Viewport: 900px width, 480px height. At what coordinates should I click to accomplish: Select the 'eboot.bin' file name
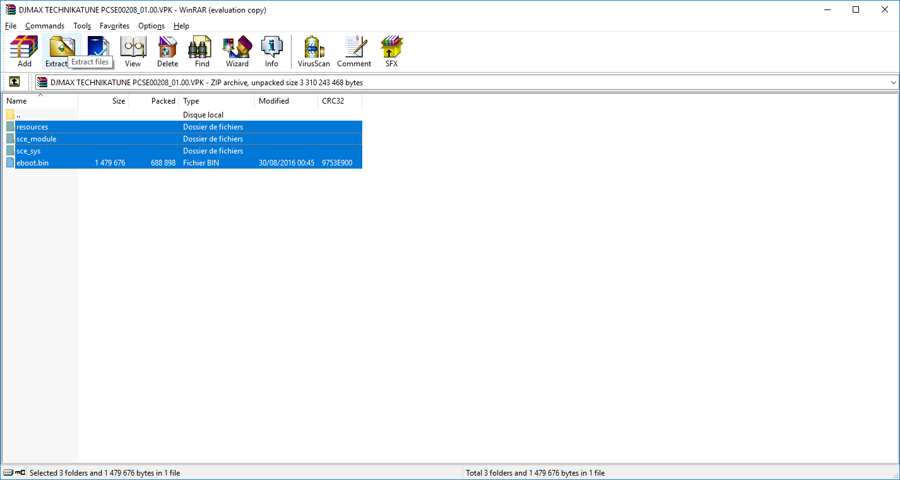32,163
